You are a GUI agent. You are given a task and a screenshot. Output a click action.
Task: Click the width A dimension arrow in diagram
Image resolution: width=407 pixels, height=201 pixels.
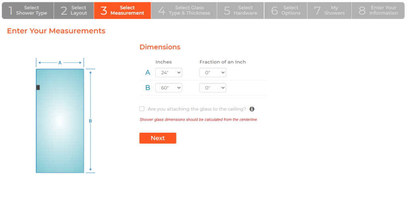coord(60,62)
